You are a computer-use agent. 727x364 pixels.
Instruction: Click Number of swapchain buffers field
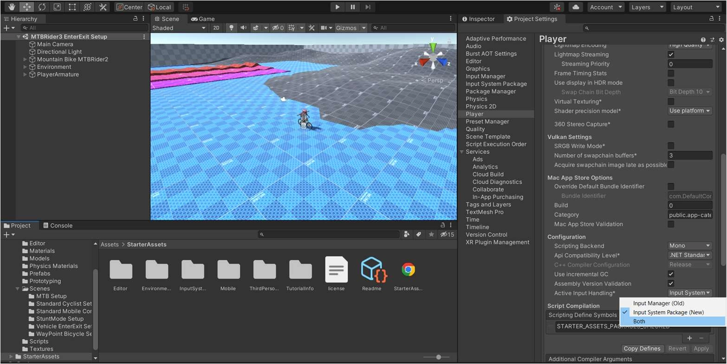[x=690, y=156]
